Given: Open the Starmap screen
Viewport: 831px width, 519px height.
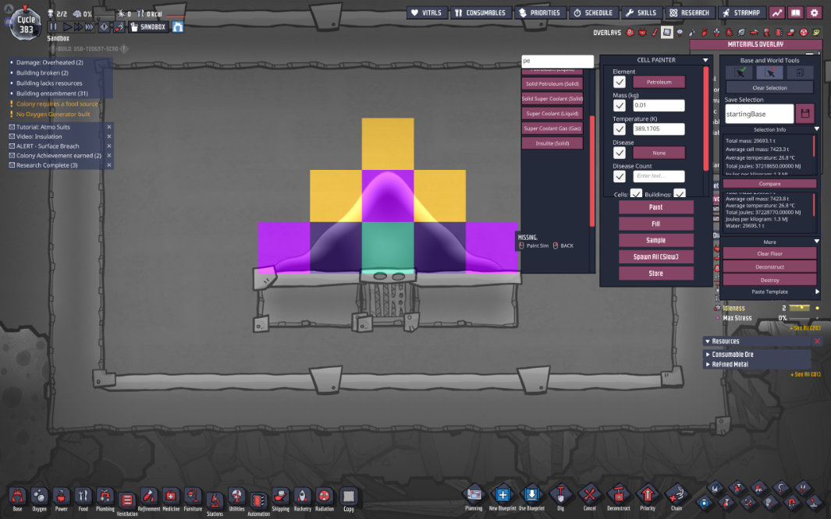Looking at the screenshot, I should (x=741, y=12).
